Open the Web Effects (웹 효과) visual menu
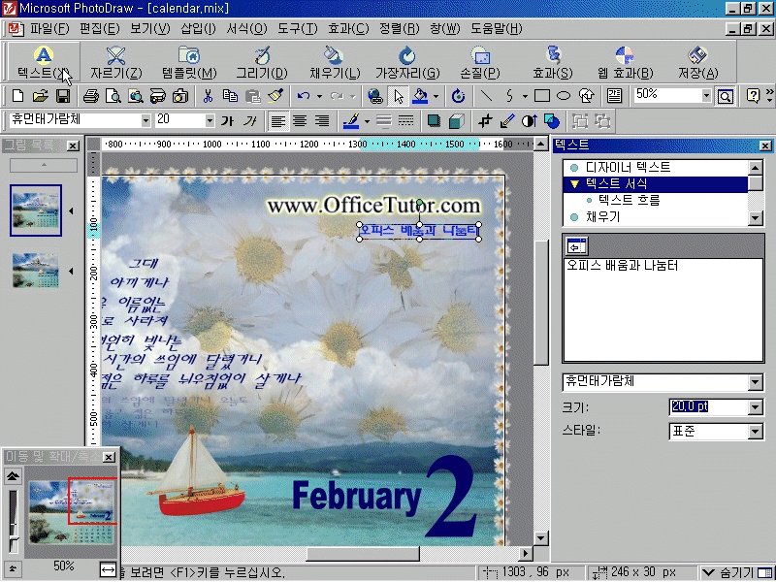The height and width of the screenshot is (582, 776). tap(625, 62)
